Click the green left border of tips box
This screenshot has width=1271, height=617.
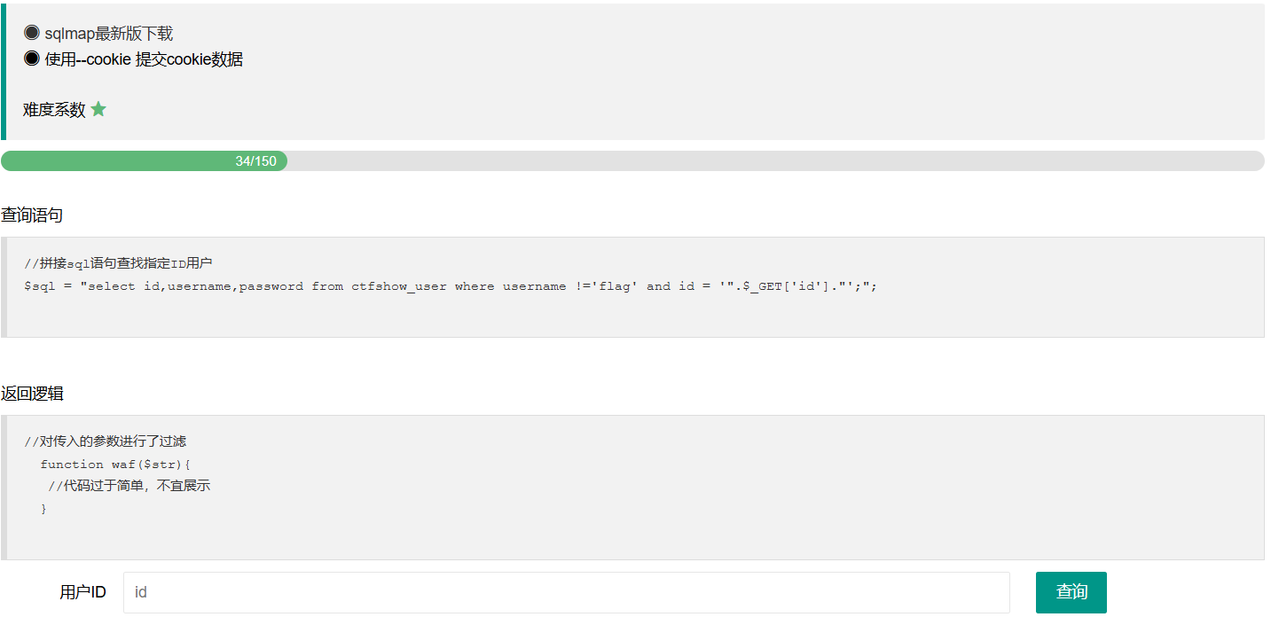click(x=3, y=72)
